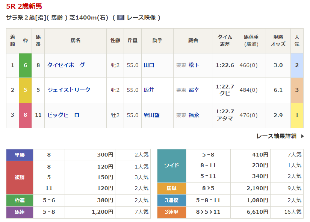Click winning time 1:22.6
Screen dimensions: 310x222
tap(225, 65)
